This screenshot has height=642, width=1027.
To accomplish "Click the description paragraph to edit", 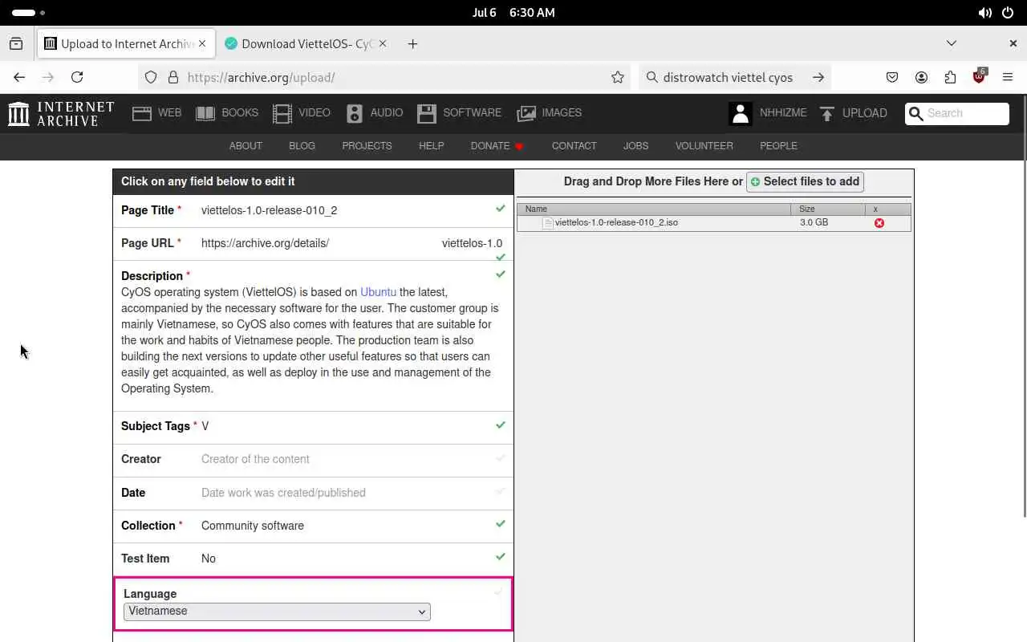I will 311,340.
